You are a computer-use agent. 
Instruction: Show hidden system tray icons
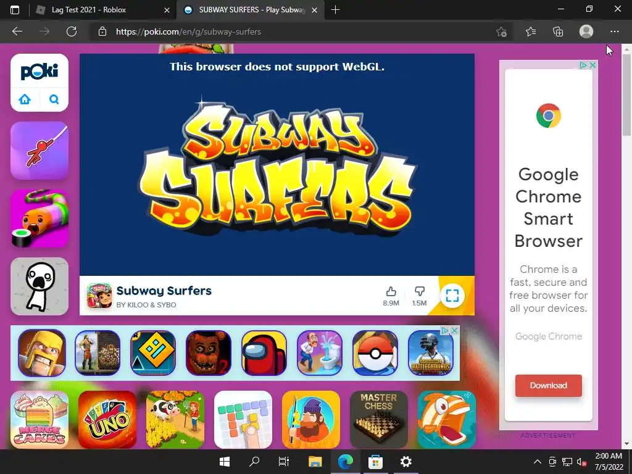[538, 462]
